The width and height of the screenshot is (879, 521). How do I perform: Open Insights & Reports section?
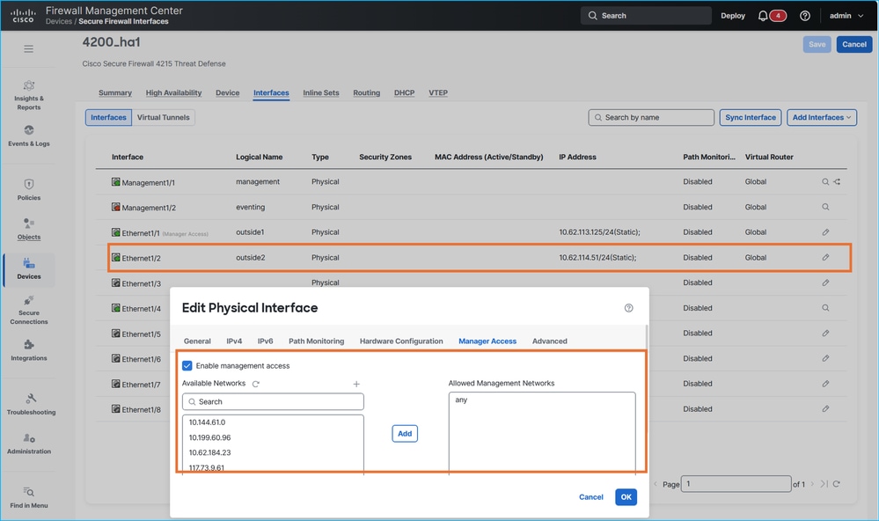point(28,95)
